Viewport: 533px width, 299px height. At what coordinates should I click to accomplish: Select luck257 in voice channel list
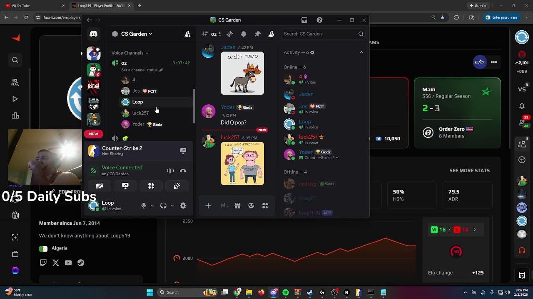pos(156,113)
